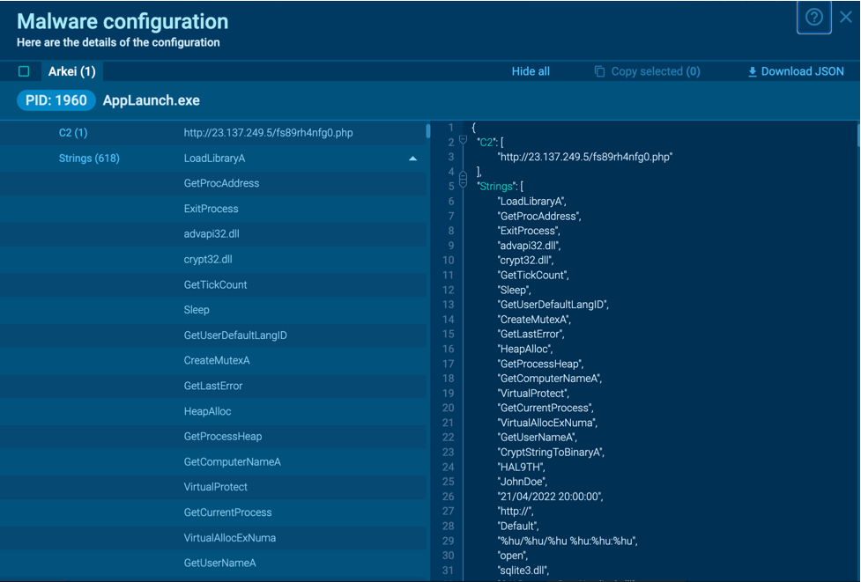Click the JSON panel vertical scrollbar
This screenshot has height=582, width=861.
pos(857,136)
